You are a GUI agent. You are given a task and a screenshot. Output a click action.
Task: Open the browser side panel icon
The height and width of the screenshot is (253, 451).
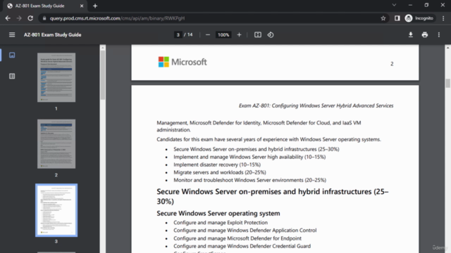[397, 18]
